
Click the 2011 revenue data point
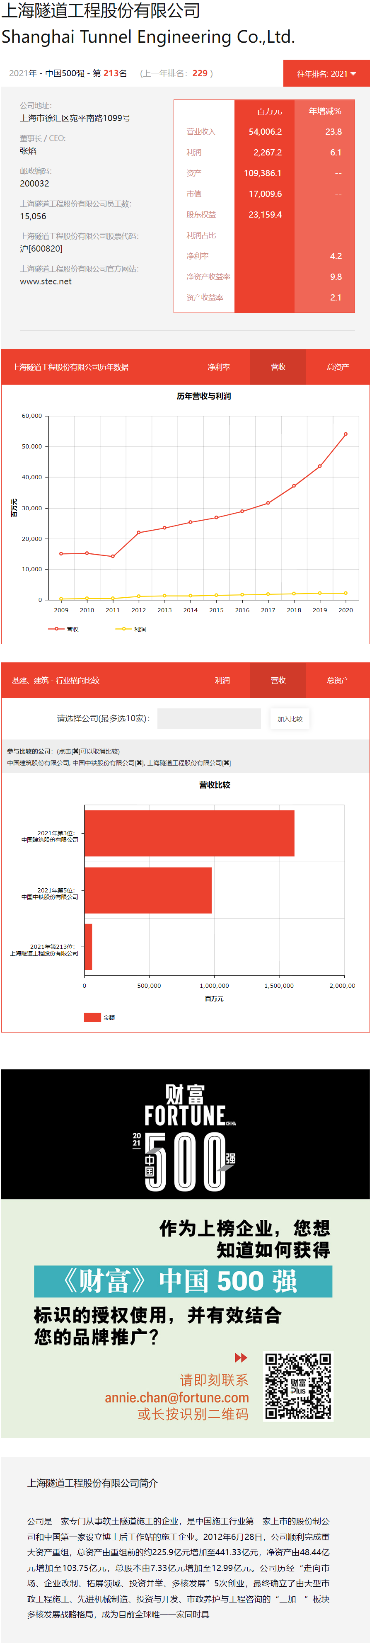pos(113,557)
